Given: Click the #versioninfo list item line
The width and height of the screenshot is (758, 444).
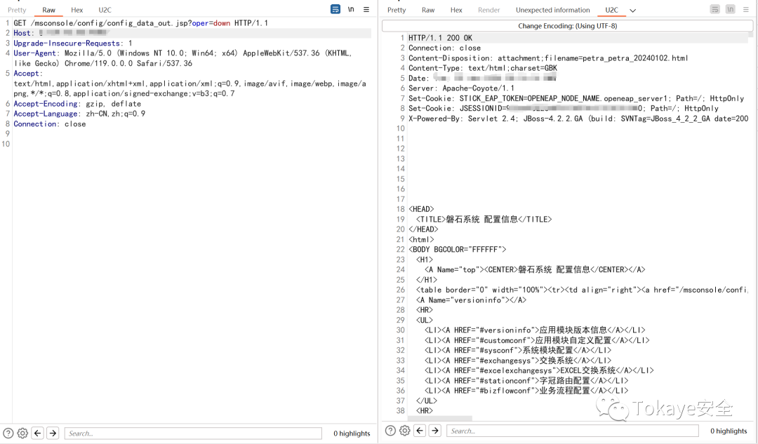Looking at the screenshot, I should coord(535,330).
